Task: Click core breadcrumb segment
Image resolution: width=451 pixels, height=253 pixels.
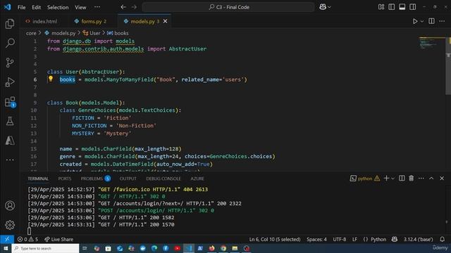Action: click(31, 33)
